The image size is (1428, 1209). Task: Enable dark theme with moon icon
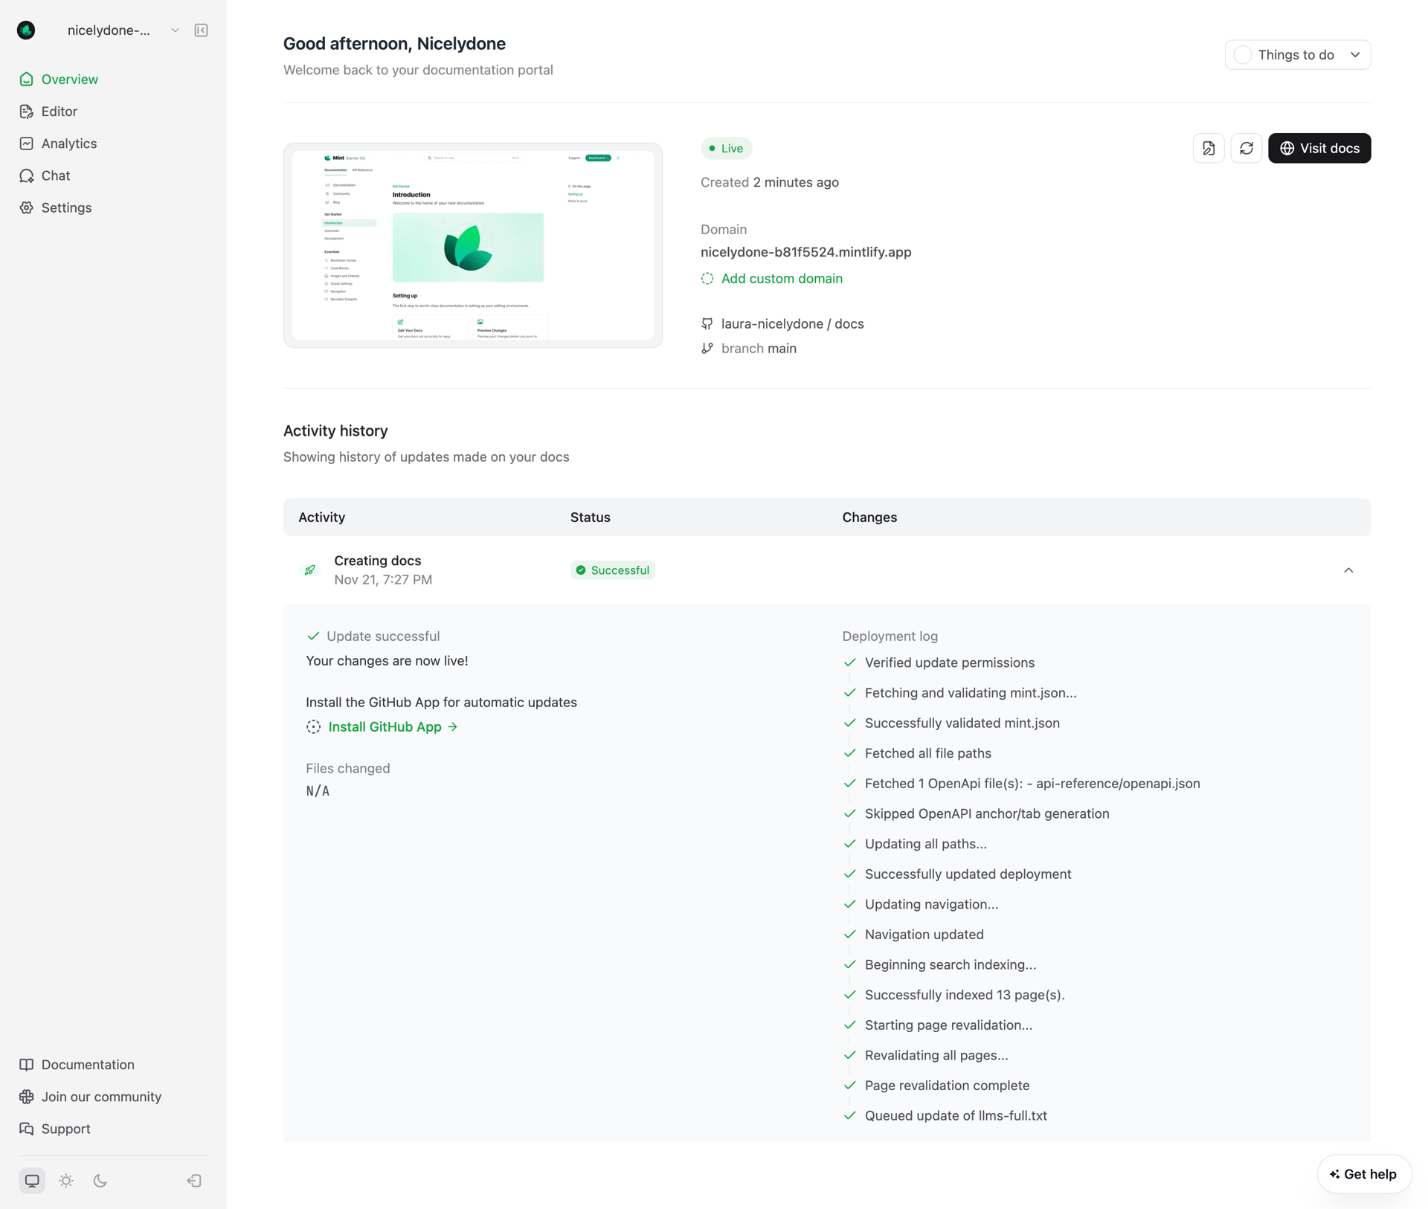[100, 1181]
